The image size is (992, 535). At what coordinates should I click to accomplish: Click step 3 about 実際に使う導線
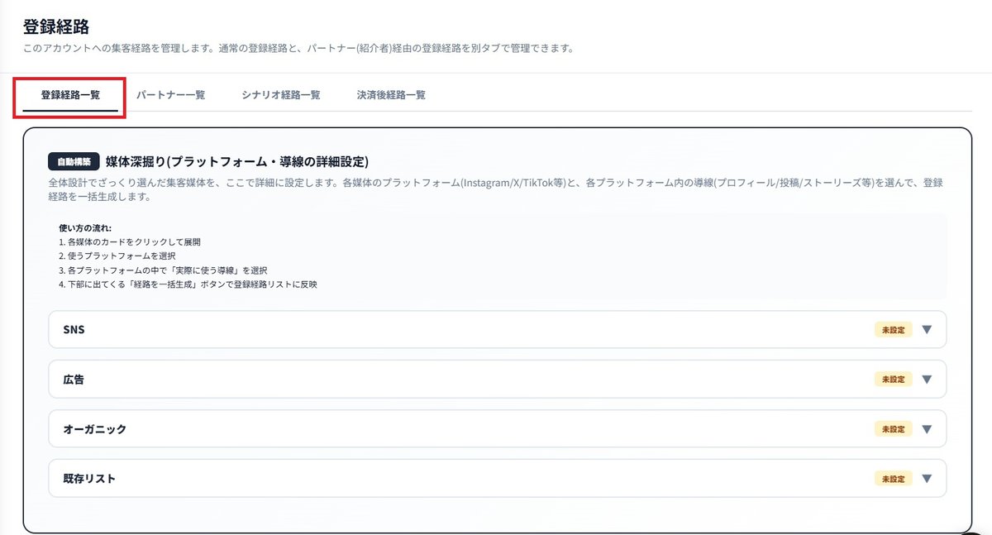164,270
